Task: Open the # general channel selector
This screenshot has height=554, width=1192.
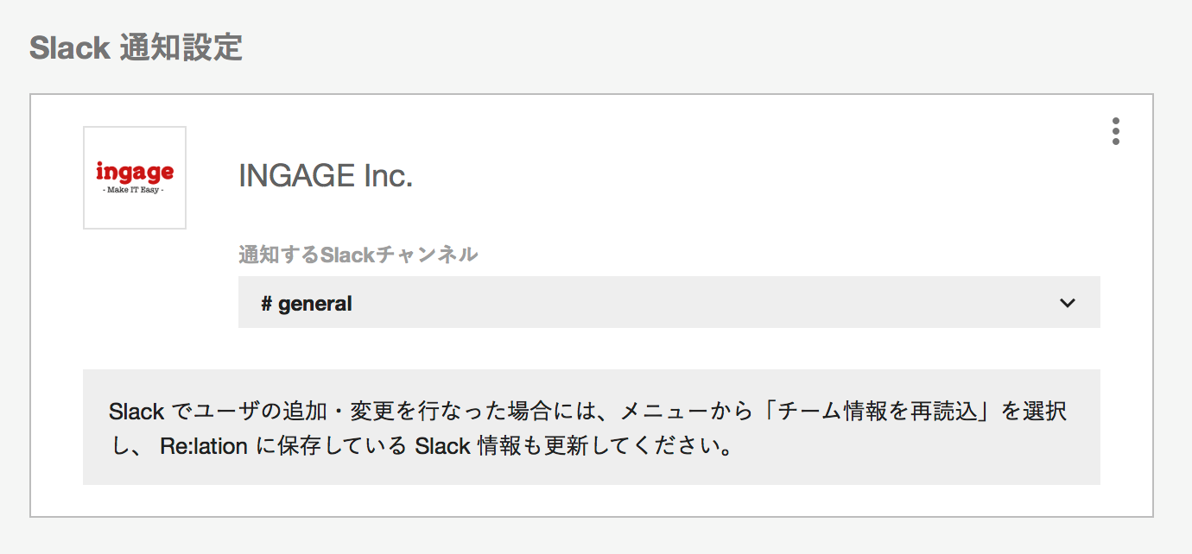Action: click(669, 302)
